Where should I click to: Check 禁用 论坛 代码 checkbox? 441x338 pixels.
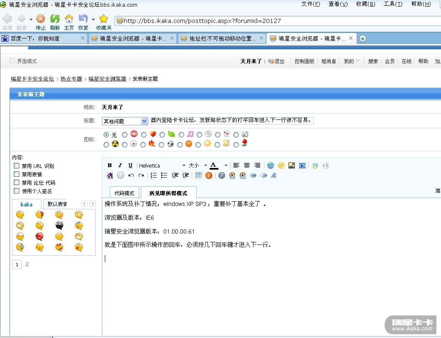coord(17,182)
